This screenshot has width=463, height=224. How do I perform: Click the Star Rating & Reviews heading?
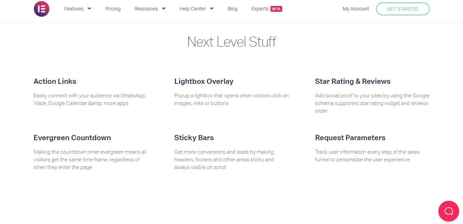tap(352, 81)
